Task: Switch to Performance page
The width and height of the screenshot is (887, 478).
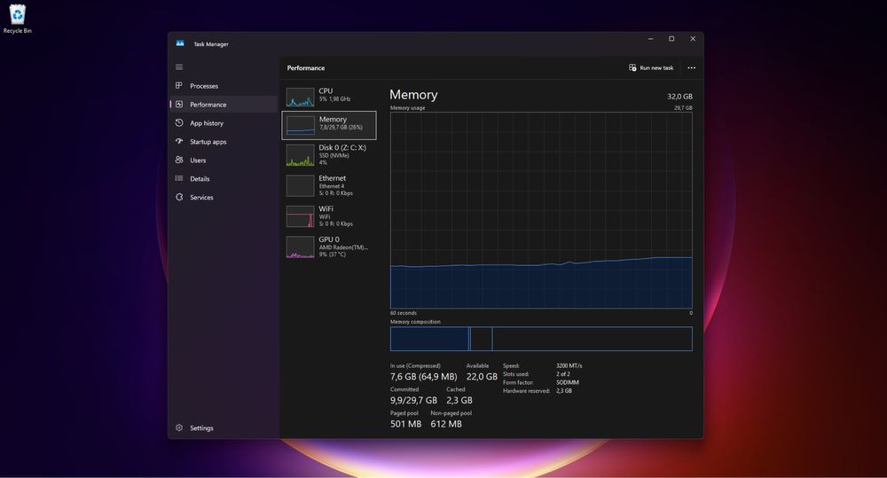Action: 223,104
